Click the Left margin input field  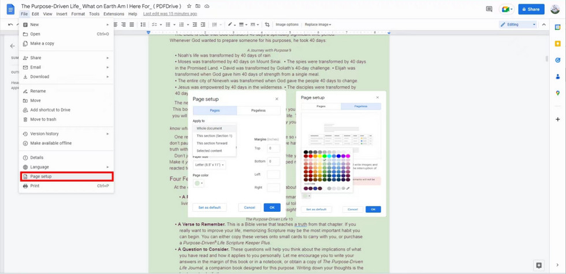(274, 174)
